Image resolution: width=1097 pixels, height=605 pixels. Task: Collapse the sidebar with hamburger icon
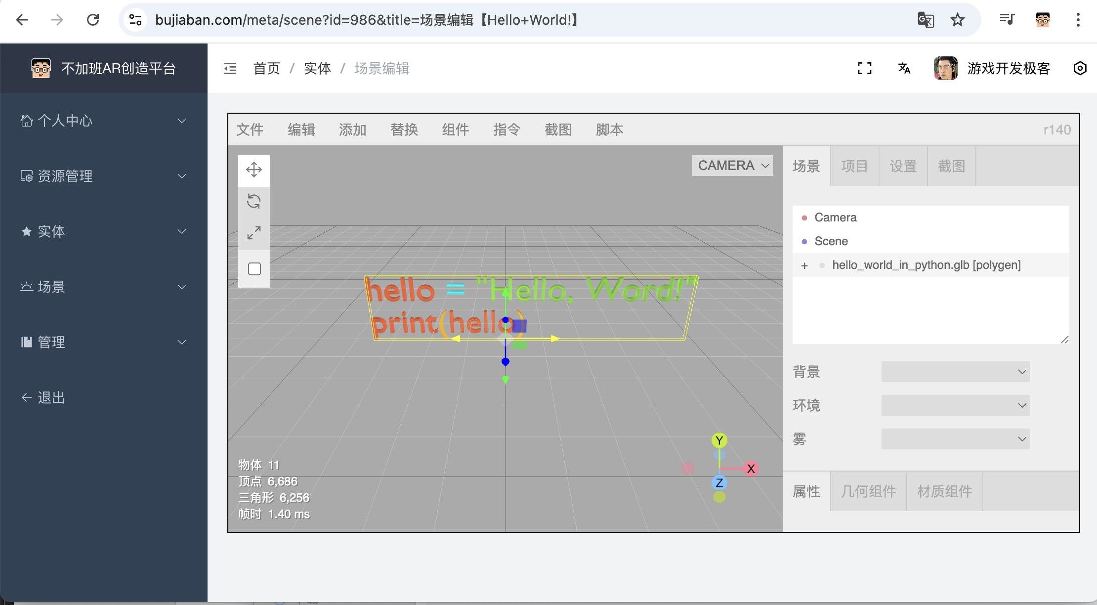230,68
